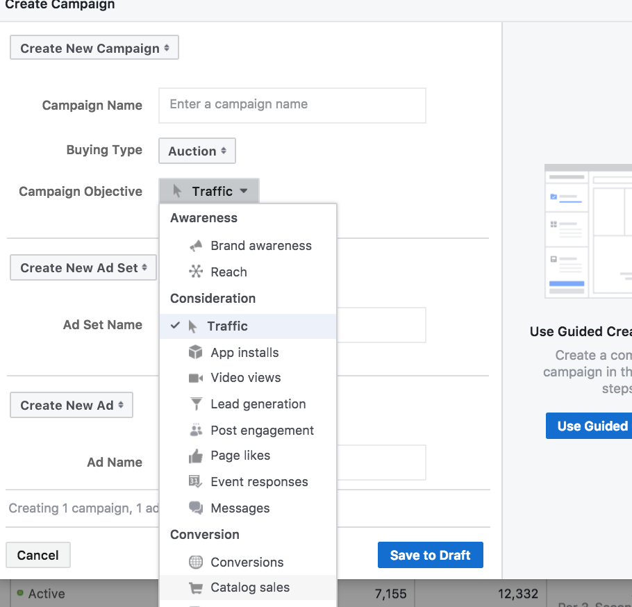Image resolution: width=632 pixels, height=607 pixels.
Task: Select Messages objective
Action: (248, 508)
